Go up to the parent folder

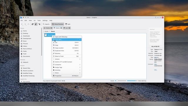pos(28,24)
